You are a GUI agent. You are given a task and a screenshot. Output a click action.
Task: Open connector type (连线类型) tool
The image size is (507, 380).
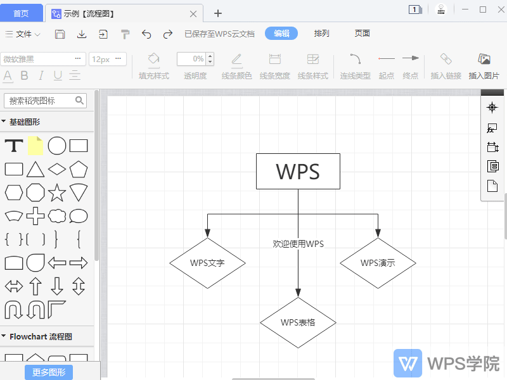[x=355, y=66]
